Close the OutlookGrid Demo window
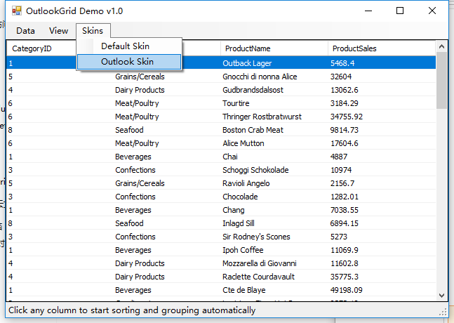The image size is (454, 323). click(432, 11)
